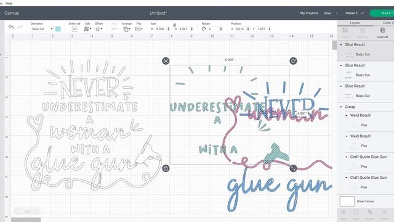The width and height of the screenshot is (394, 222).
Task: Open the Arrange tool icon
Action: point(127,29)
